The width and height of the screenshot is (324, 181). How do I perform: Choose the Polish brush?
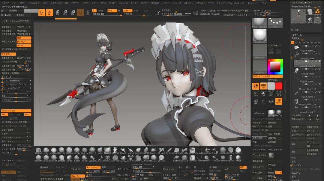click(85, 159)
